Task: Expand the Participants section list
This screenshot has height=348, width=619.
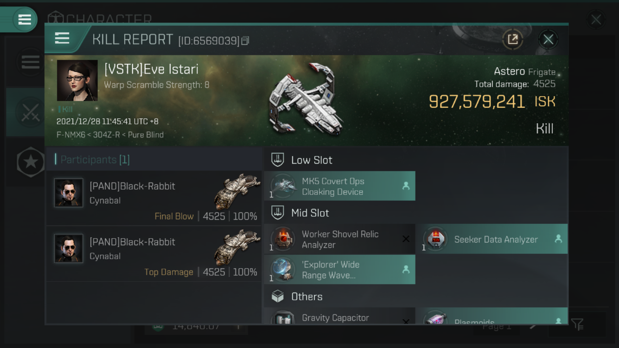Action: point(94,159)
